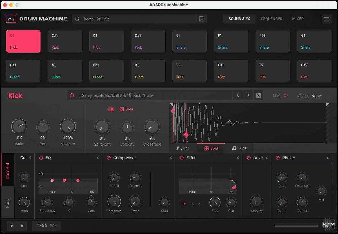This screenshot has height=234, width=338.
Task: Switch to SEQUENCER tab
Action: pos(272,19)
